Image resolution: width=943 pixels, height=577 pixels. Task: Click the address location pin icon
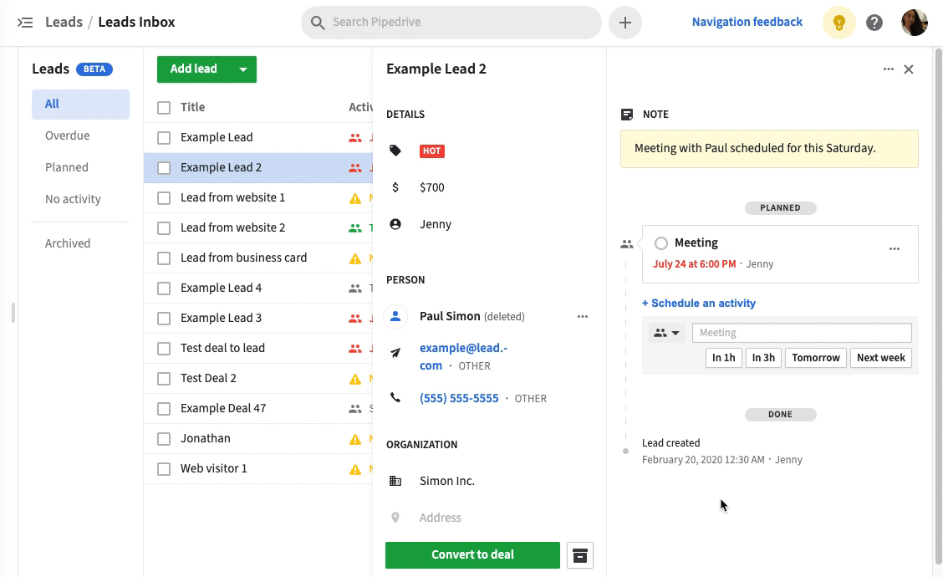point(395,518)
